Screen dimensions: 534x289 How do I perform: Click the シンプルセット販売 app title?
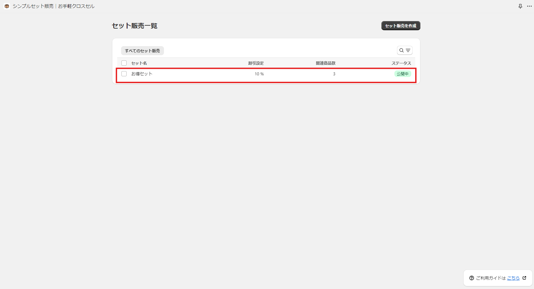pyautogui.click(x=54, y=6)
